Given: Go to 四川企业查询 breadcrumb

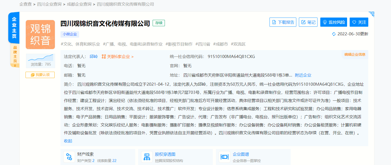Looking at the screenshot, I should 49,4.
